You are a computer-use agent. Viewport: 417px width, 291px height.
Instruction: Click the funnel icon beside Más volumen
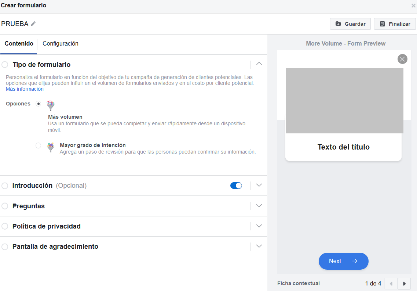tap(50, 105)
